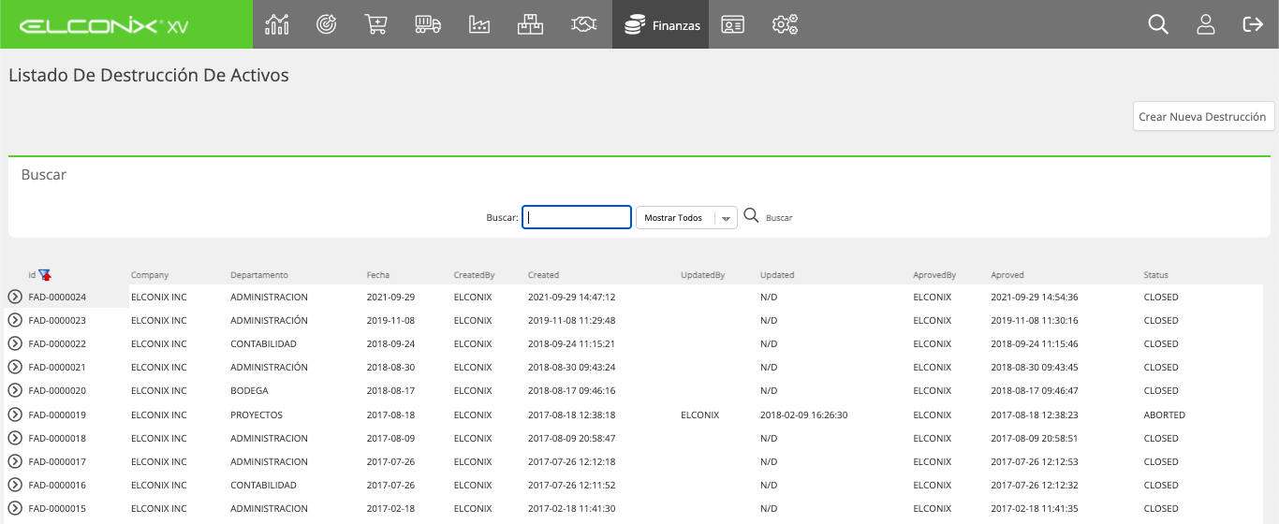The width and height of the screenshot is (1279, 524).
Task: Open the Finanzas module tab
Action: tap(660, 24)
